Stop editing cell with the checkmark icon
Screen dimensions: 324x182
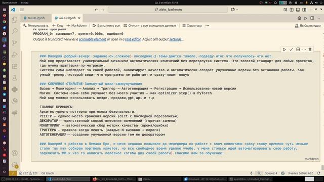coord(291,50)
